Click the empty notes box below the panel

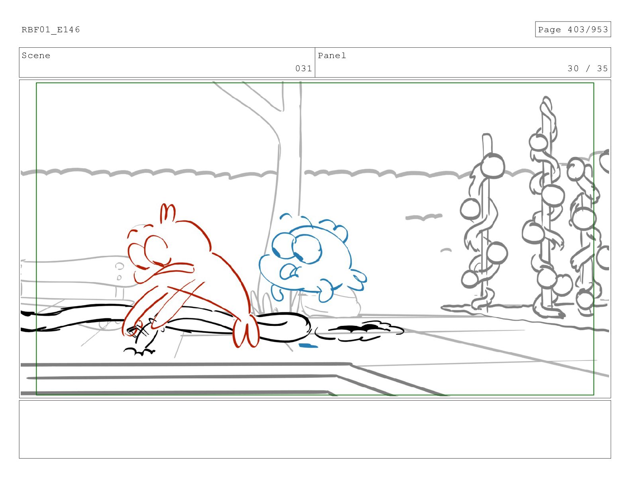[x=315, y=429]
